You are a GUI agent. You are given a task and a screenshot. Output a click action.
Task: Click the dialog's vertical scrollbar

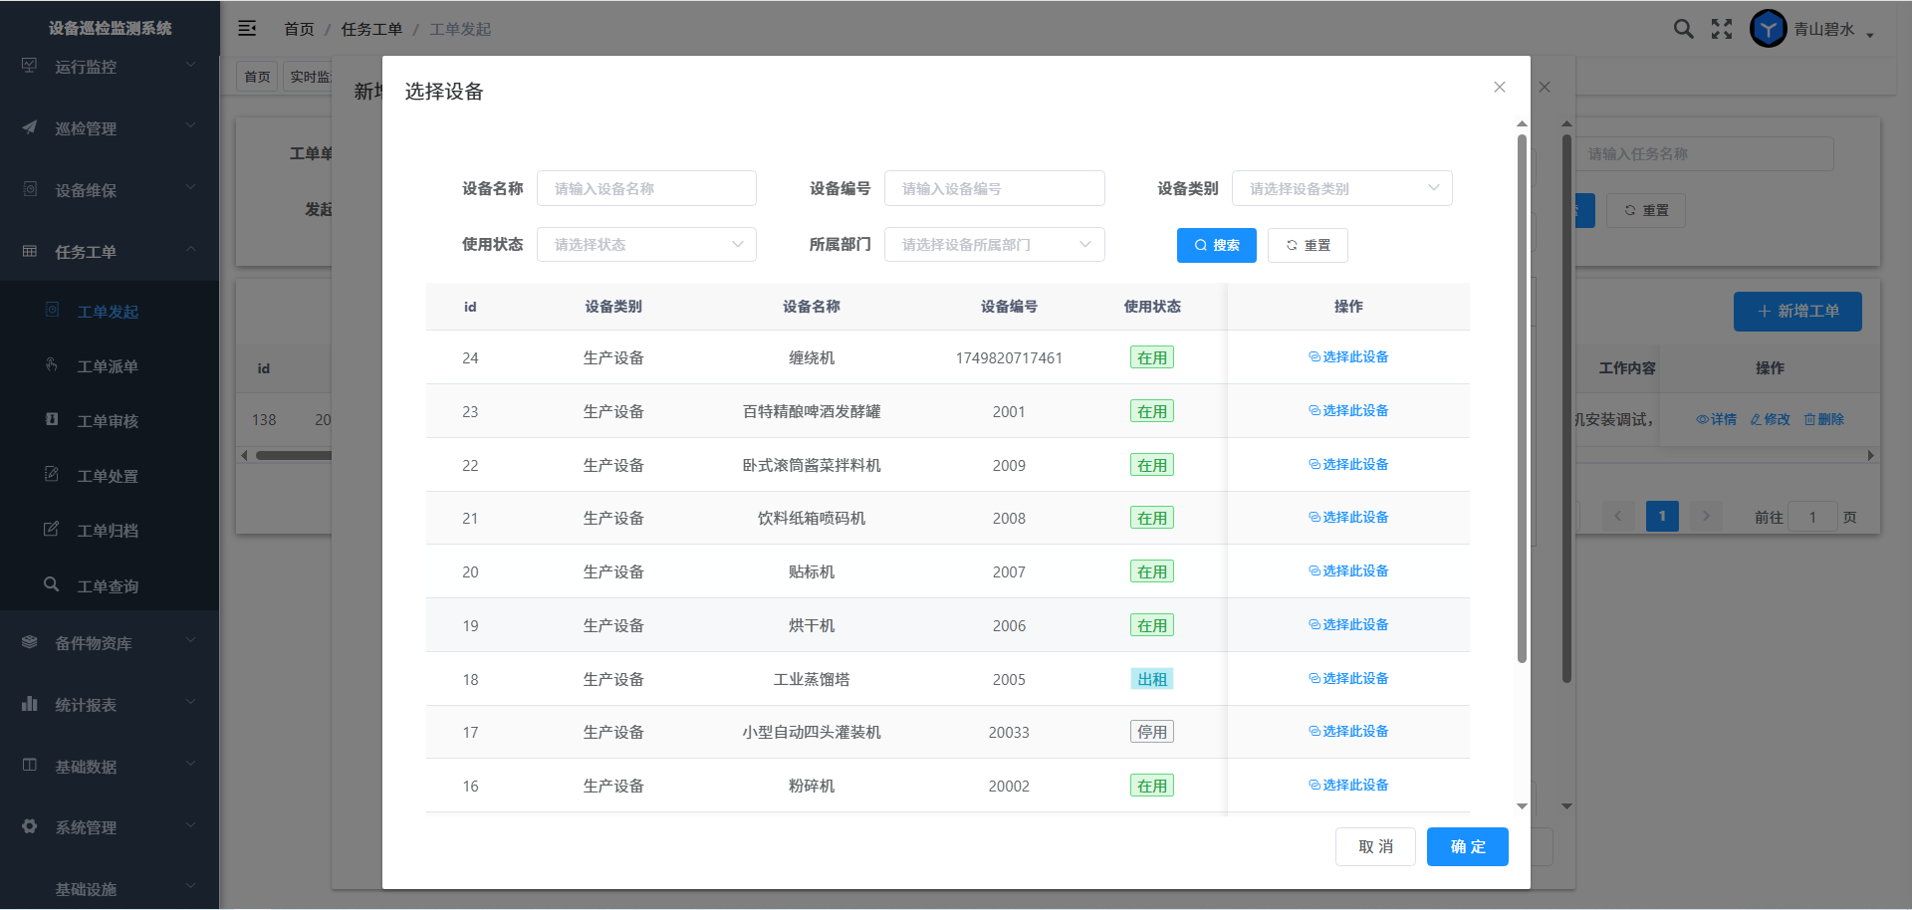tap(1522, 398)
